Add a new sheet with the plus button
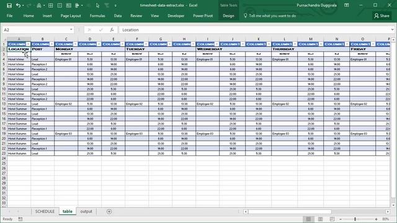This screenshot has height=223, width=397. click(109, 211)
